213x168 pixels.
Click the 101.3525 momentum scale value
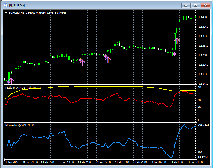(x=204, y=125)
